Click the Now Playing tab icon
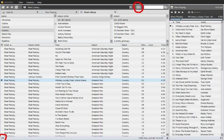This screenshot has width=224, height=140. (x=42, y=12)
